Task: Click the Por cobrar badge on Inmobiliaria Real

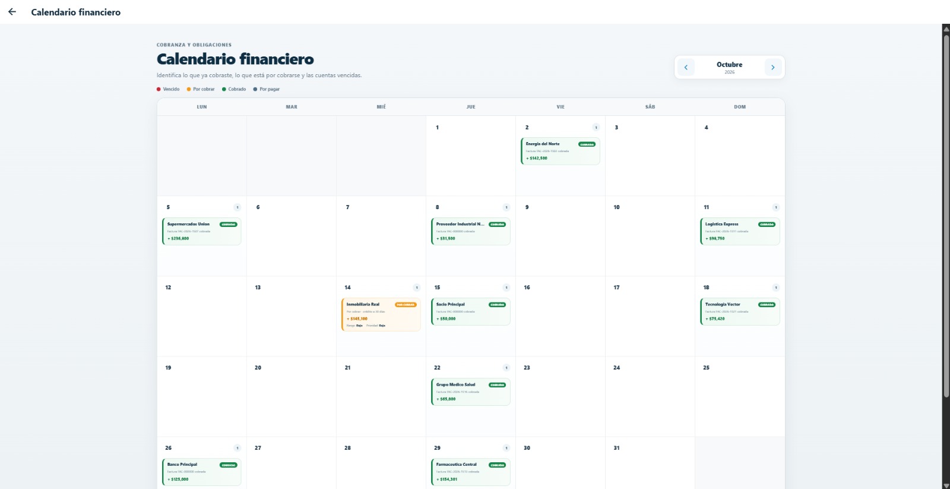Action: pyautogui.click(x=406, y=305)
